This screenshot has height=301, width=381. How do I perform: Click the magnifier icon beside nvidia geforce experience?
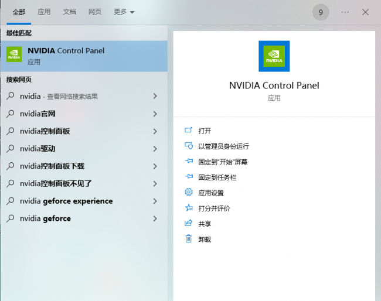11,201
